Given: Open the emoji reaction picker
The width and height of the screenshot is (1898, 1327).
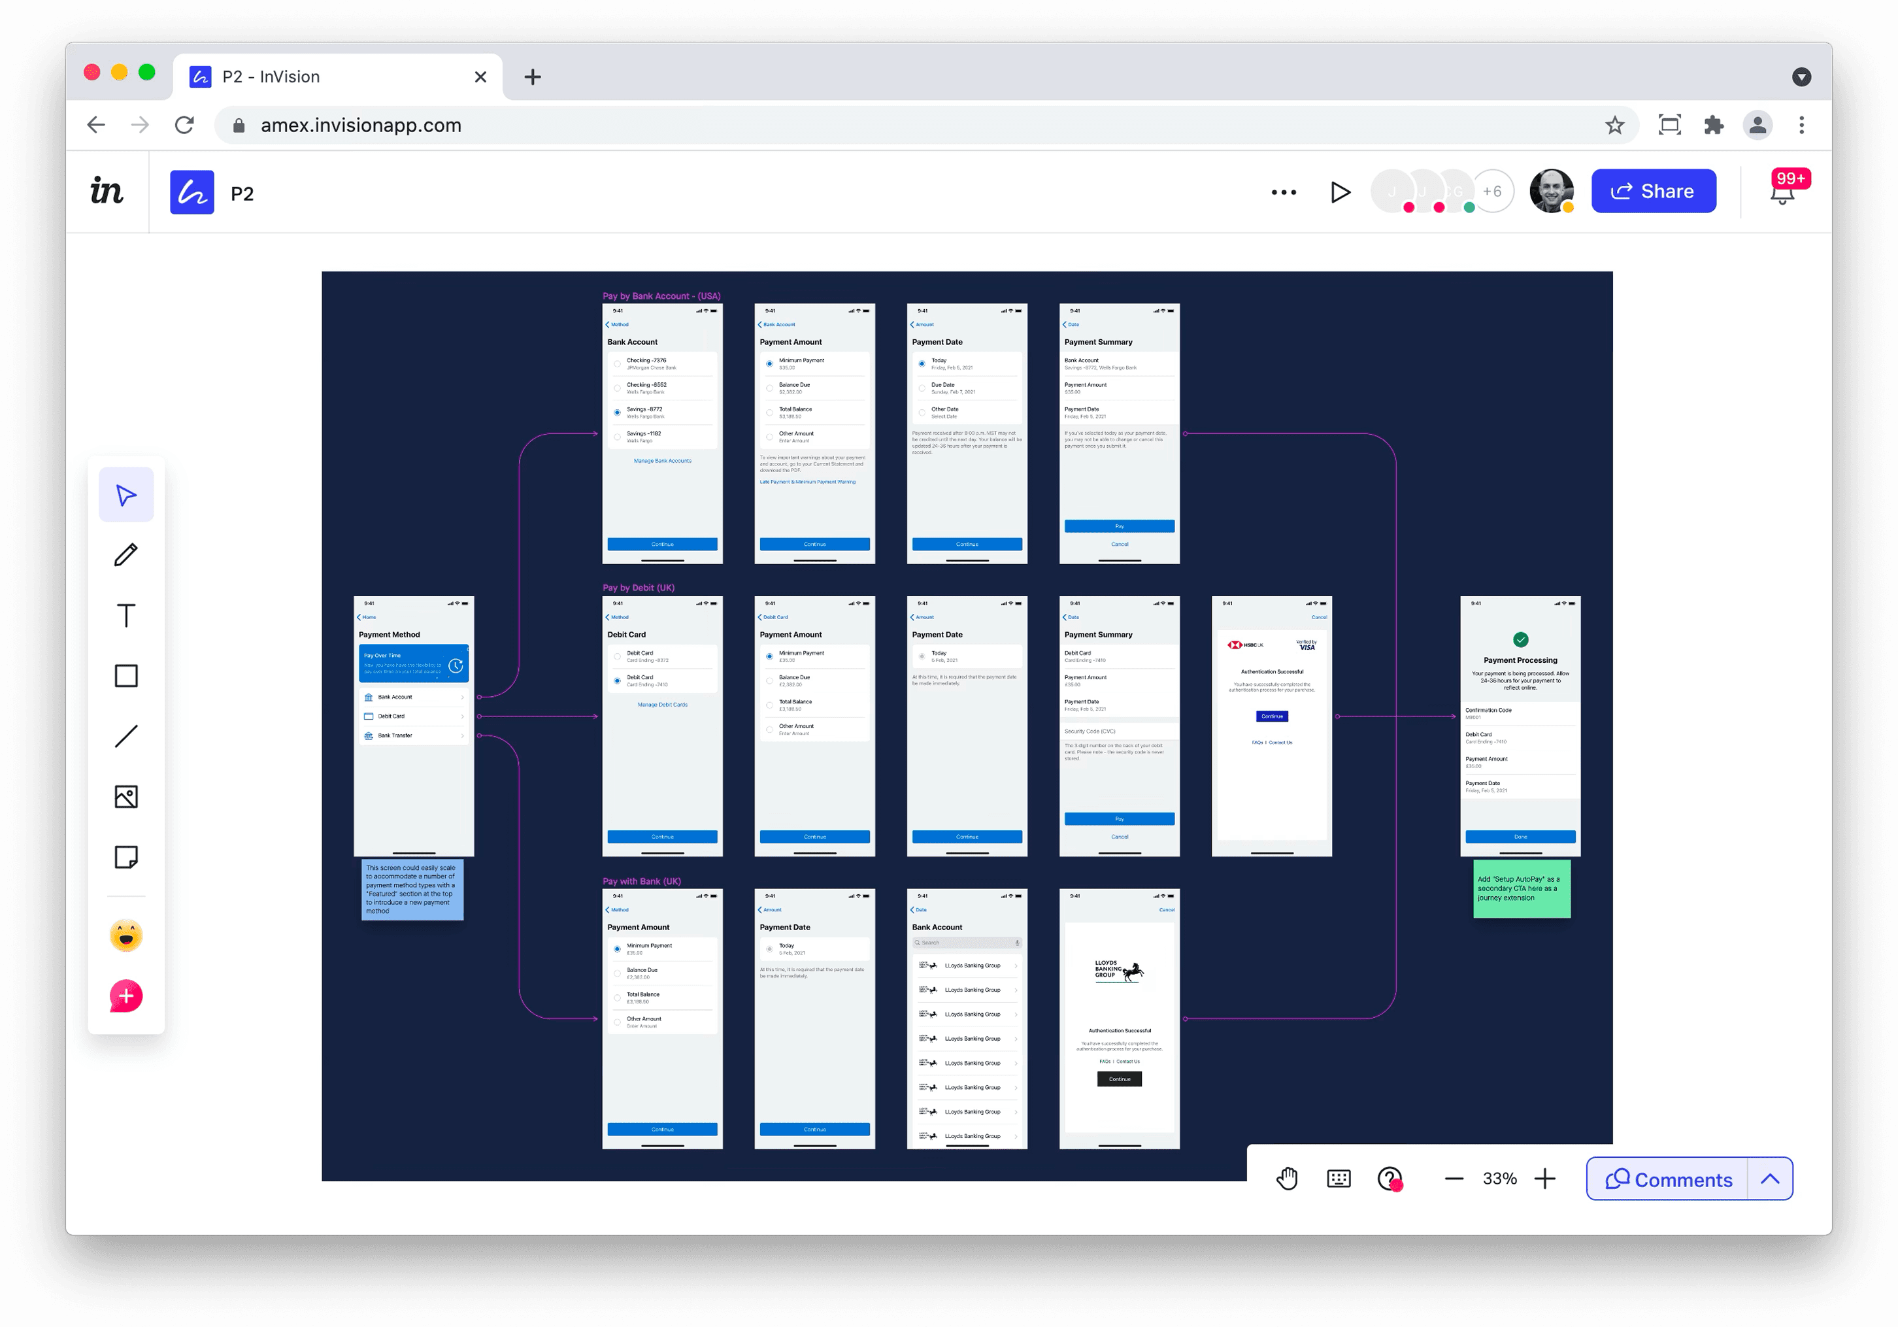Looking at the screenshot, I should click(125, 935).
